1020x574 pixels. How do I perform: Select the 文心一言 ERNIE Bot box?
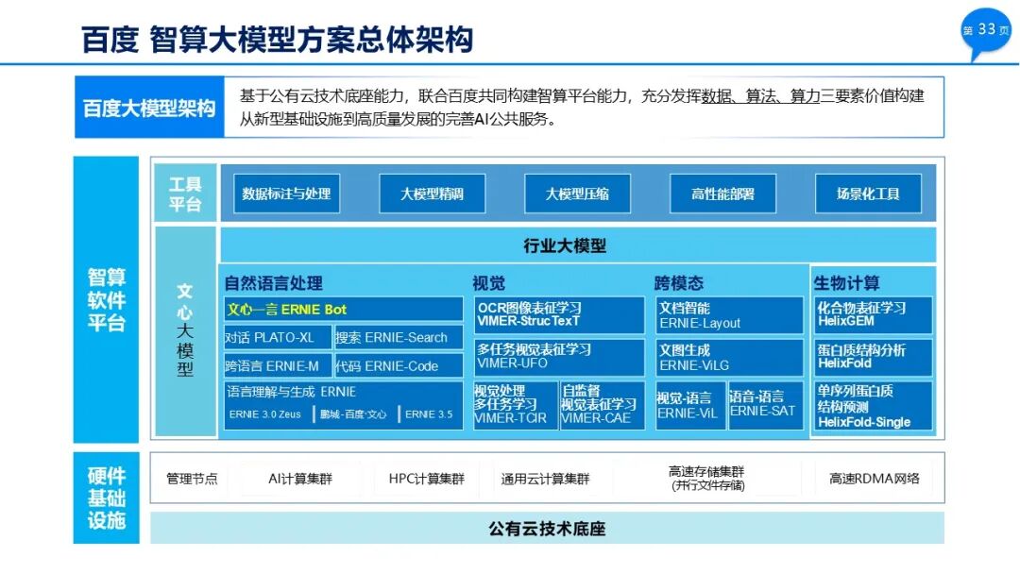tap(344, 310)
